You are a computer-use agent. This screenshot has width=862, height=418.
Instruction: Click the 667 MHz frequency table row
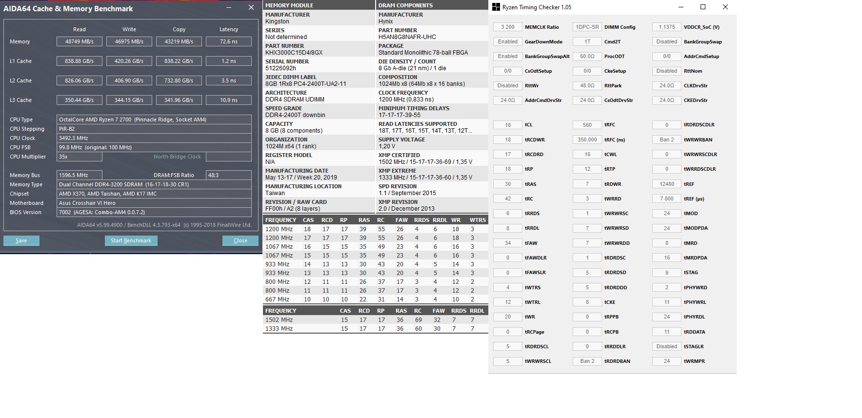coord(375,299)
